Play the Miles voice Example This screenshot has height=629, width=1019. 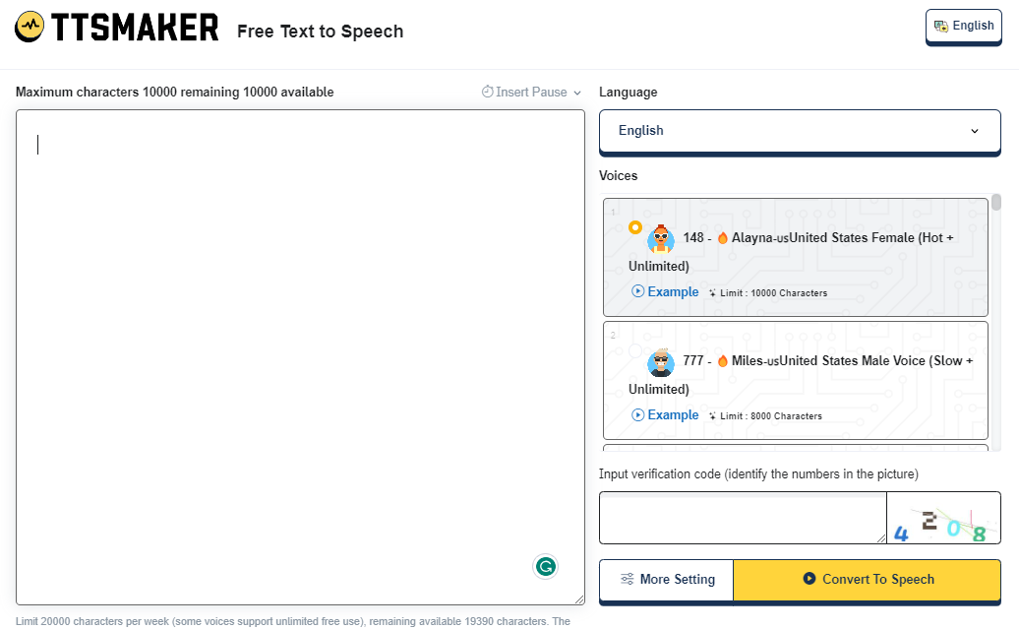pos(666,414)
